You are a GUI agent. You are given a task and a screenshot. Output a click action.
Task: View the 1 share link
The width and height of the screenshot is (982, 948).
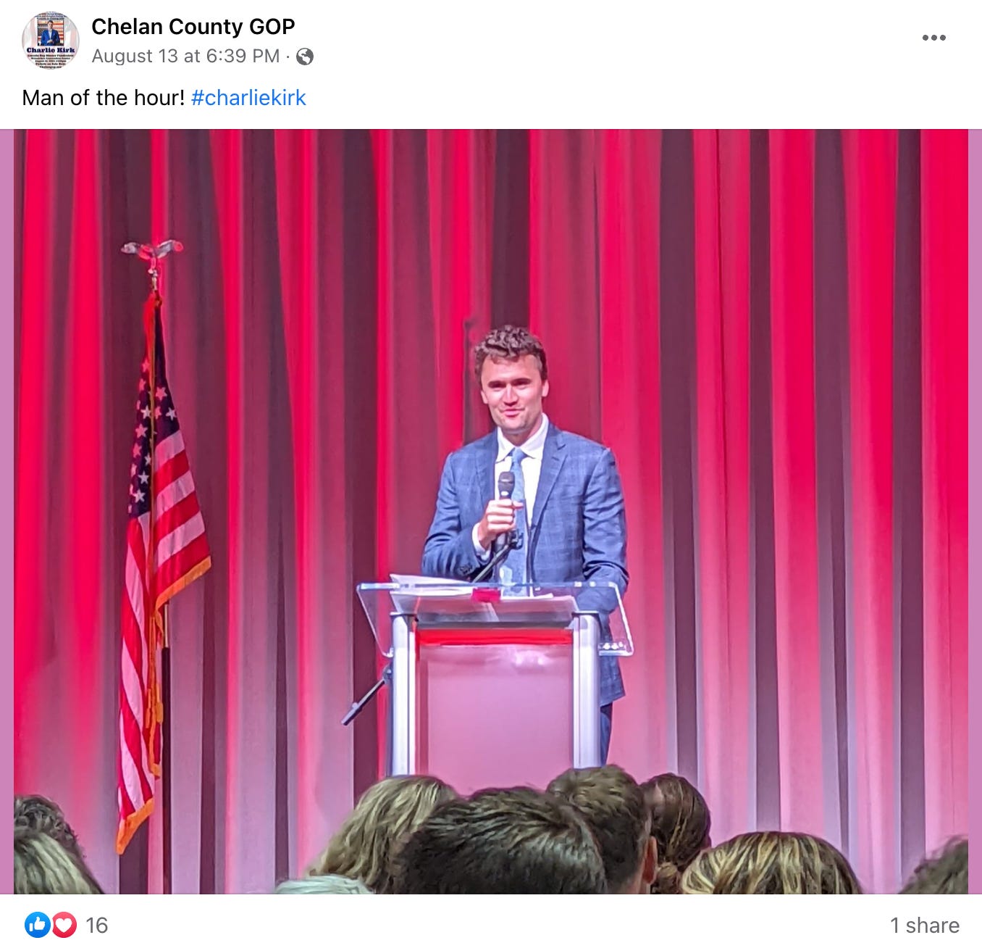pos(924,926)
